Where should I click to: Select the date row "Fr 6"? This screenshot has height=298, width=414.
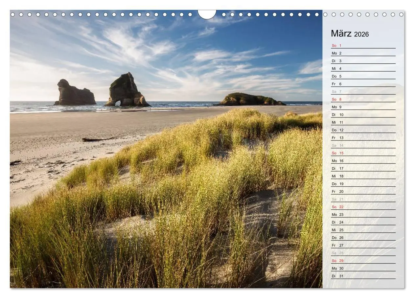tap(363, 84)
